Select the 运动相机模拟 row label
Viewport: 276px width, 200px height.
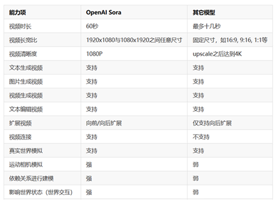(x=26, y=165)
